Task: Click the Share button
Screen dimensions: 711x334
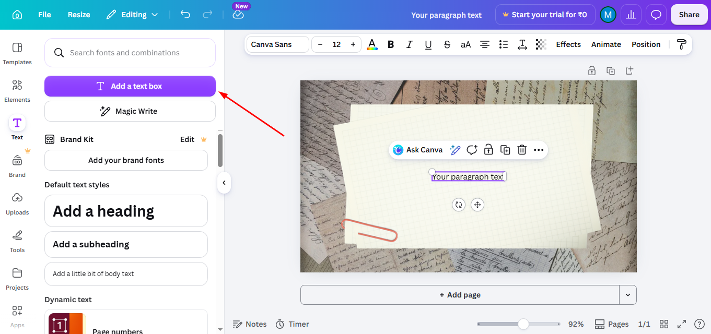Action: 689,15
